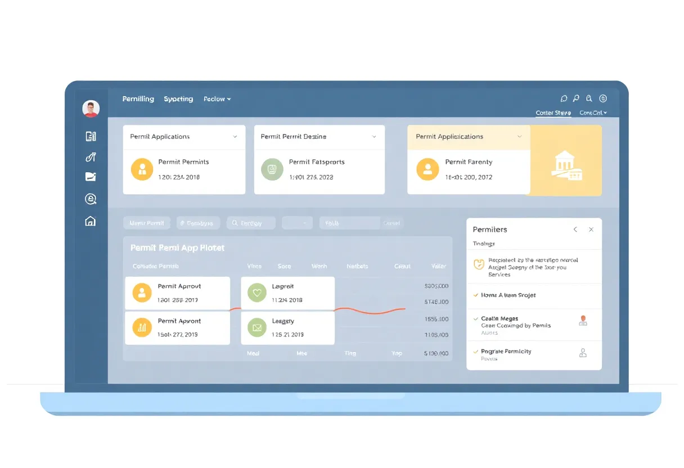Click the user profile avatar photo
Screen dimensions: 684x468
click(91, 108)
